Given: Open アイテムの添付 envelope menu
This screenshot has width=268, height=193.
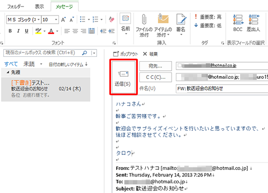Looking at the screenshot, I should pyautogui.click(x=163, y=25).
